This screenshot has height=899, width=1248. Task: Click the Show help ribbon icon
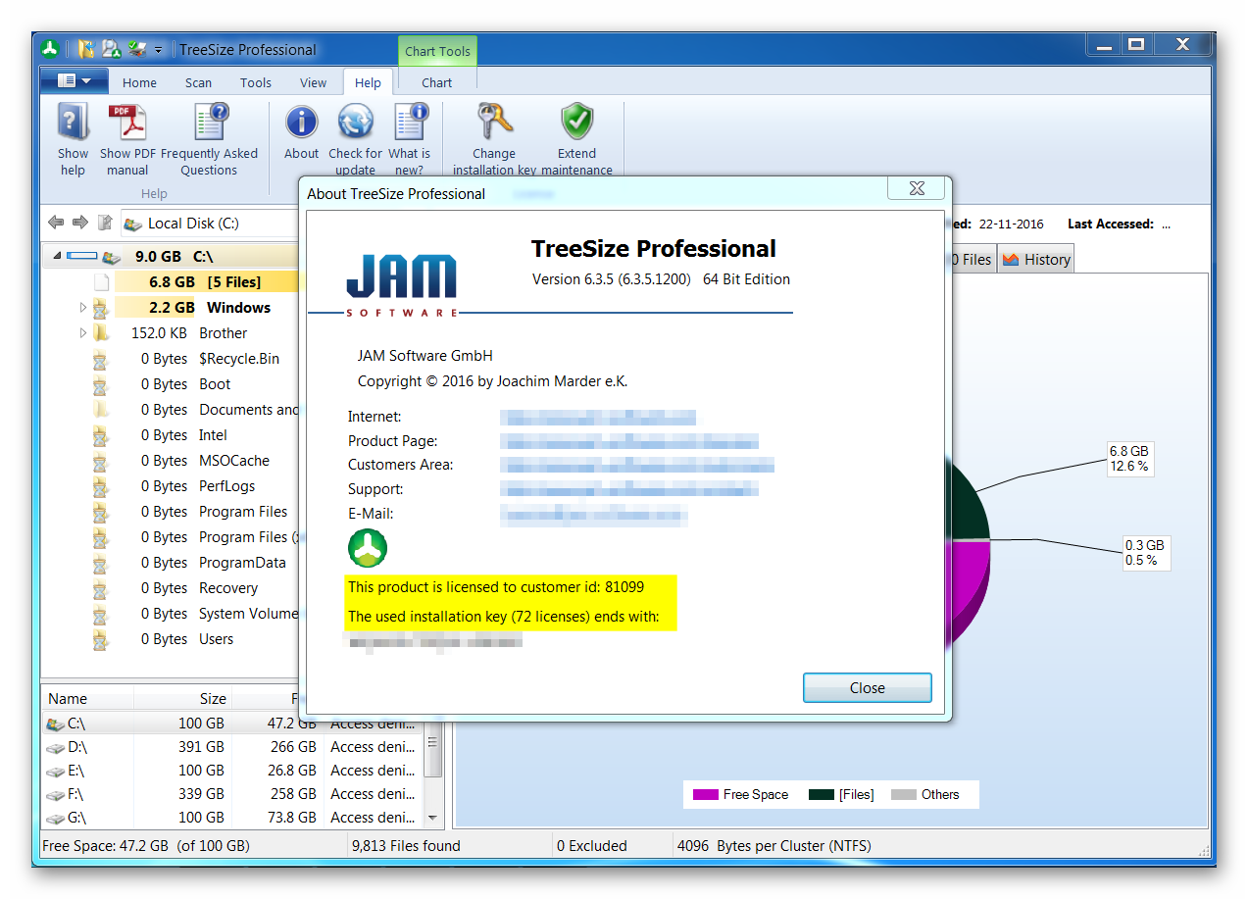[x=73, y=123]
